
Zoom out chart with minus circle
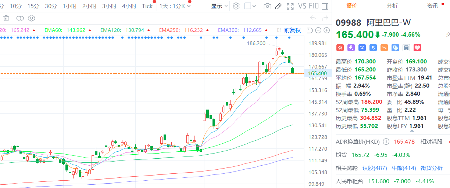point(318,30)
